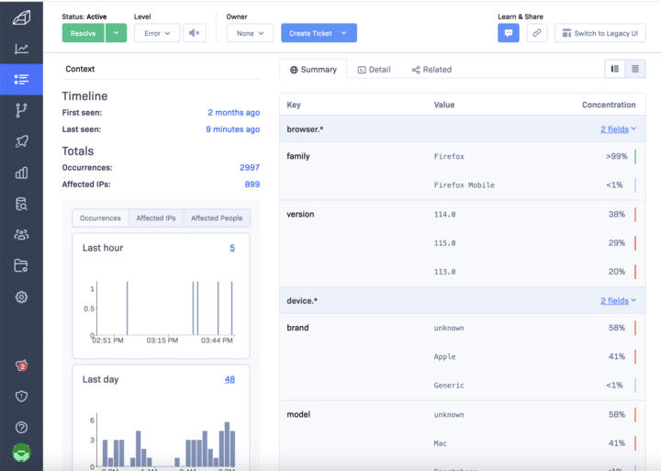
Task: Expand the browser.* 2 fields section
Action: 618,129
